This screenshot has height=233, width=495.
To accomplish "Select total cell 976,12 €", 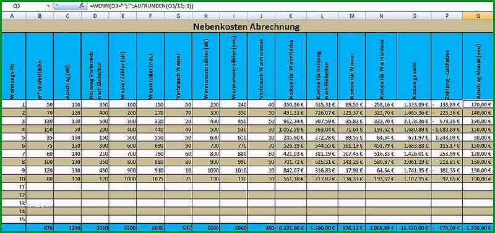I will [x=351, y=227].
